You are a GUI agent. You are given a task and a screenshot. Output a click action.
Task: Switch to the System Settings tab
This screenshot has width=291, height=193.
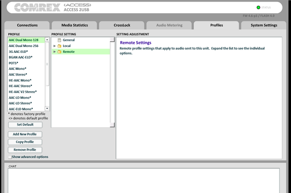pos(264,25)
